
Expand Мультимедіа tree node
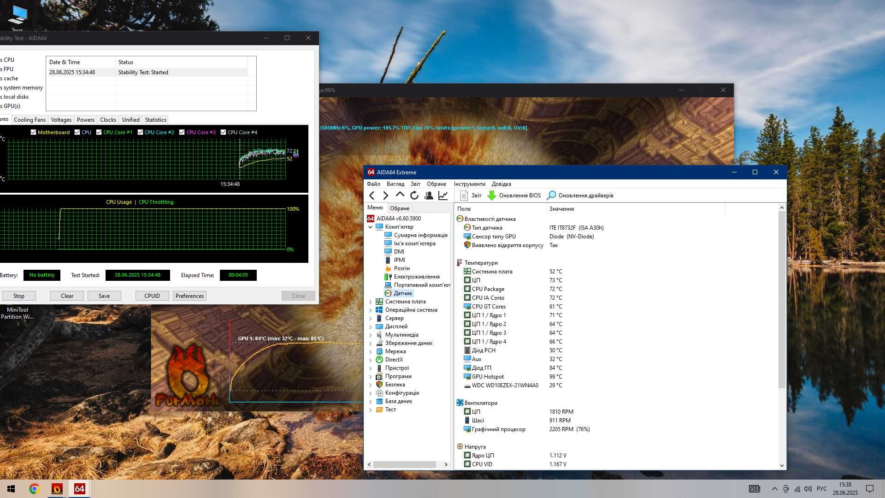pos(370,335)
